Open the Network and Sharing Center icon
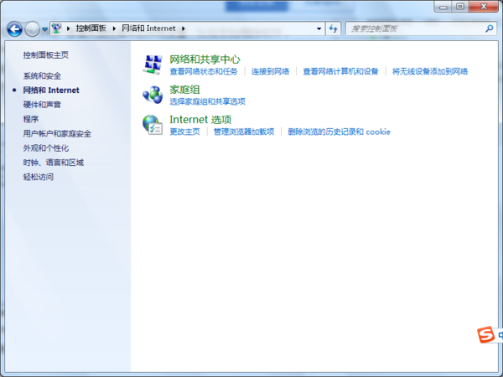503x377 pixels. click(x=153, y=65)
